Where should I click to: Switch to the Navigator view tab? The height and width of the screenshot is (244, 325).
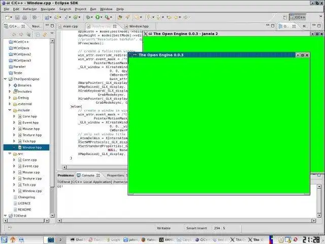(x=37, y=26)
